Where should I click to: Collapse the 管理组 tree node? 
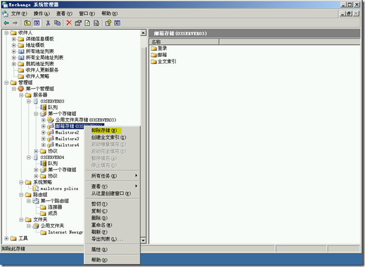coord(7,82)
